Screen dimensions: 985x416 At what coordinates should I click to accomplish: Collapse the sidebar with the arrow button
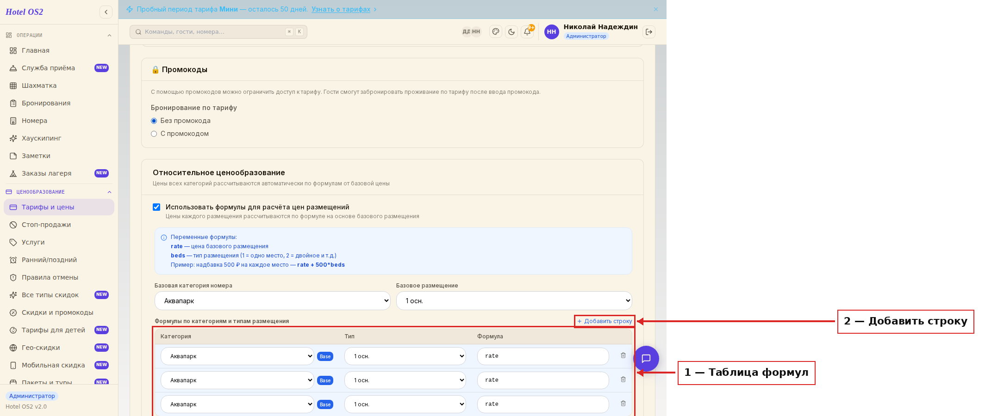tap(106, 12)
